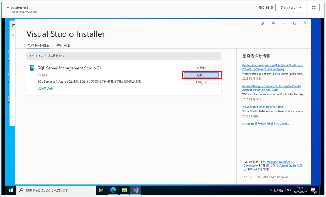Close the Visual Studio Installer window
Screen dimensions: 326x197
[305, 23]
